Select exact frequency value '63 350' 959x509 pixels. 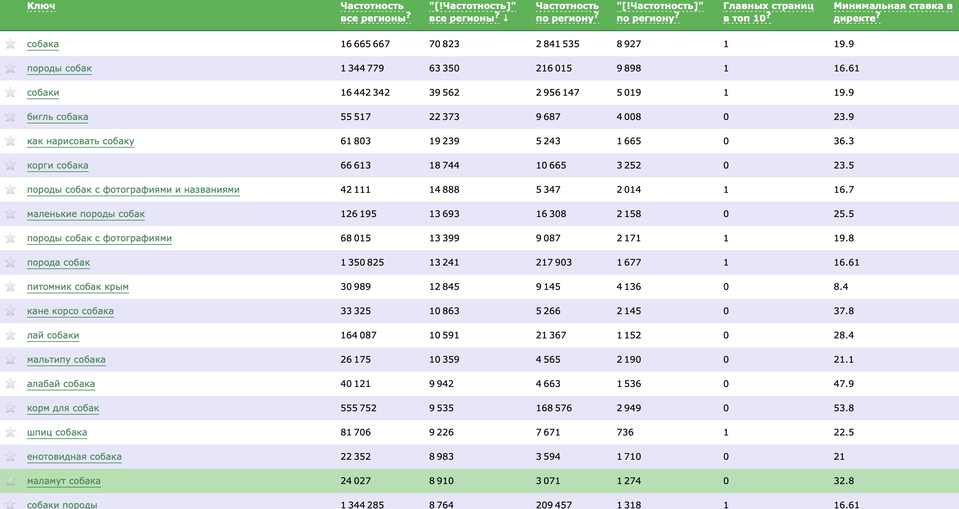pos(444,68)
